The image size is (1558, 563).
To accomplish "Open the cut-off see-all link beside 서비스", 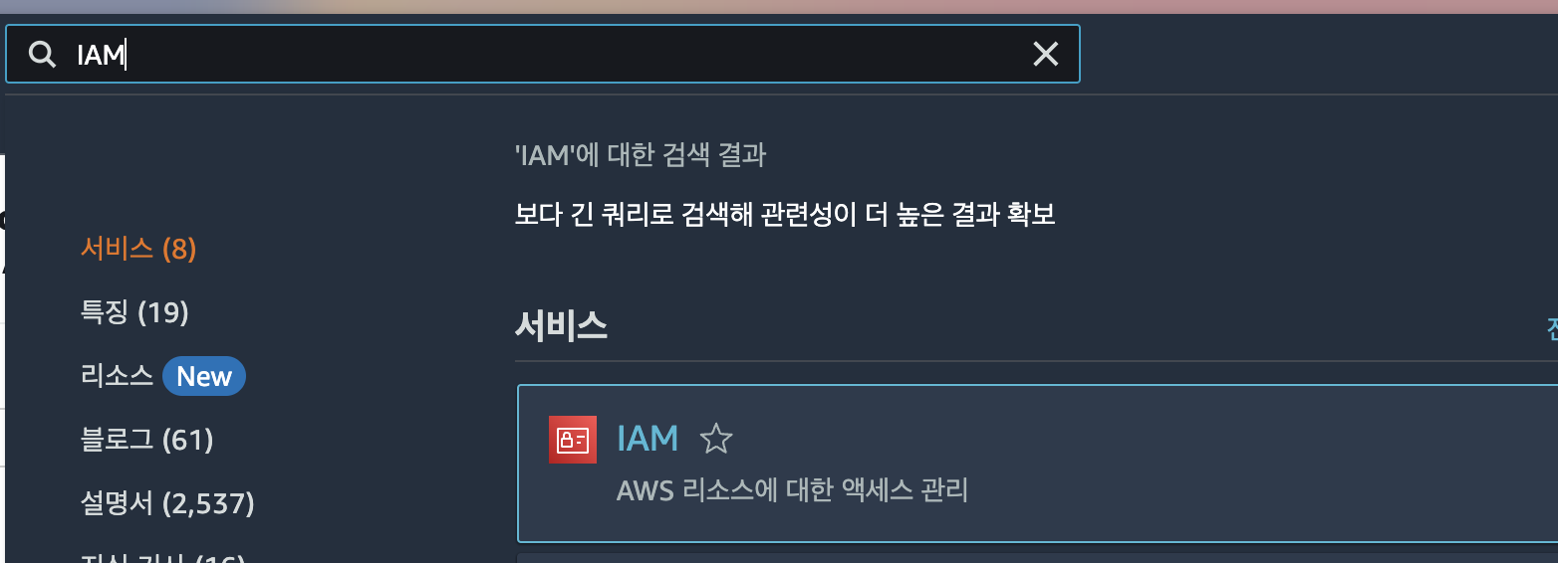I will (x=1552, y=327).
